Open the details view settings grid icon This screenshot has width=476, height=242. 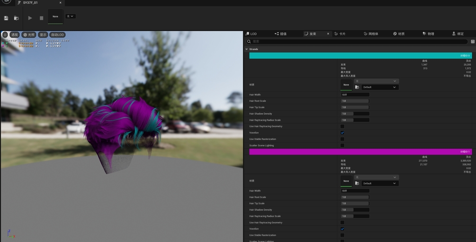(x=473, y=42)
